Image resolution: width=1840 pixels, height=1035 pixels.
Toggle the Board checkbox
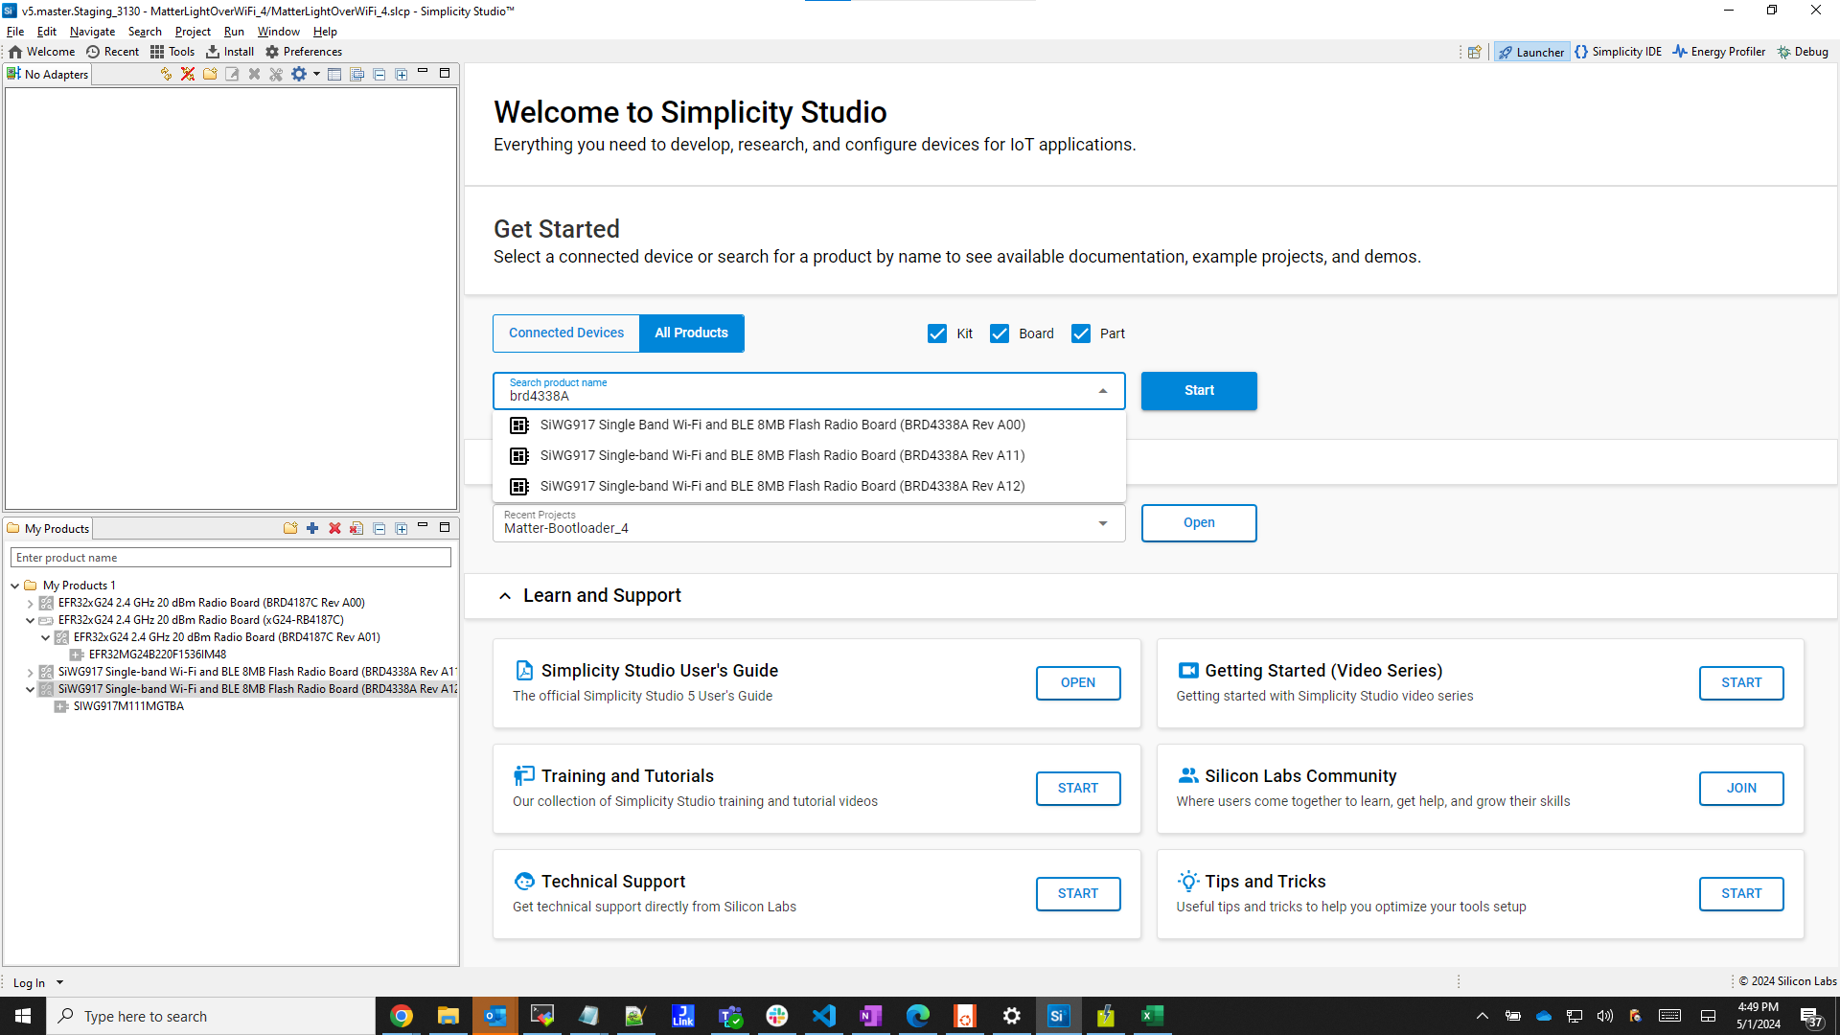click(x=1000, y=333)
